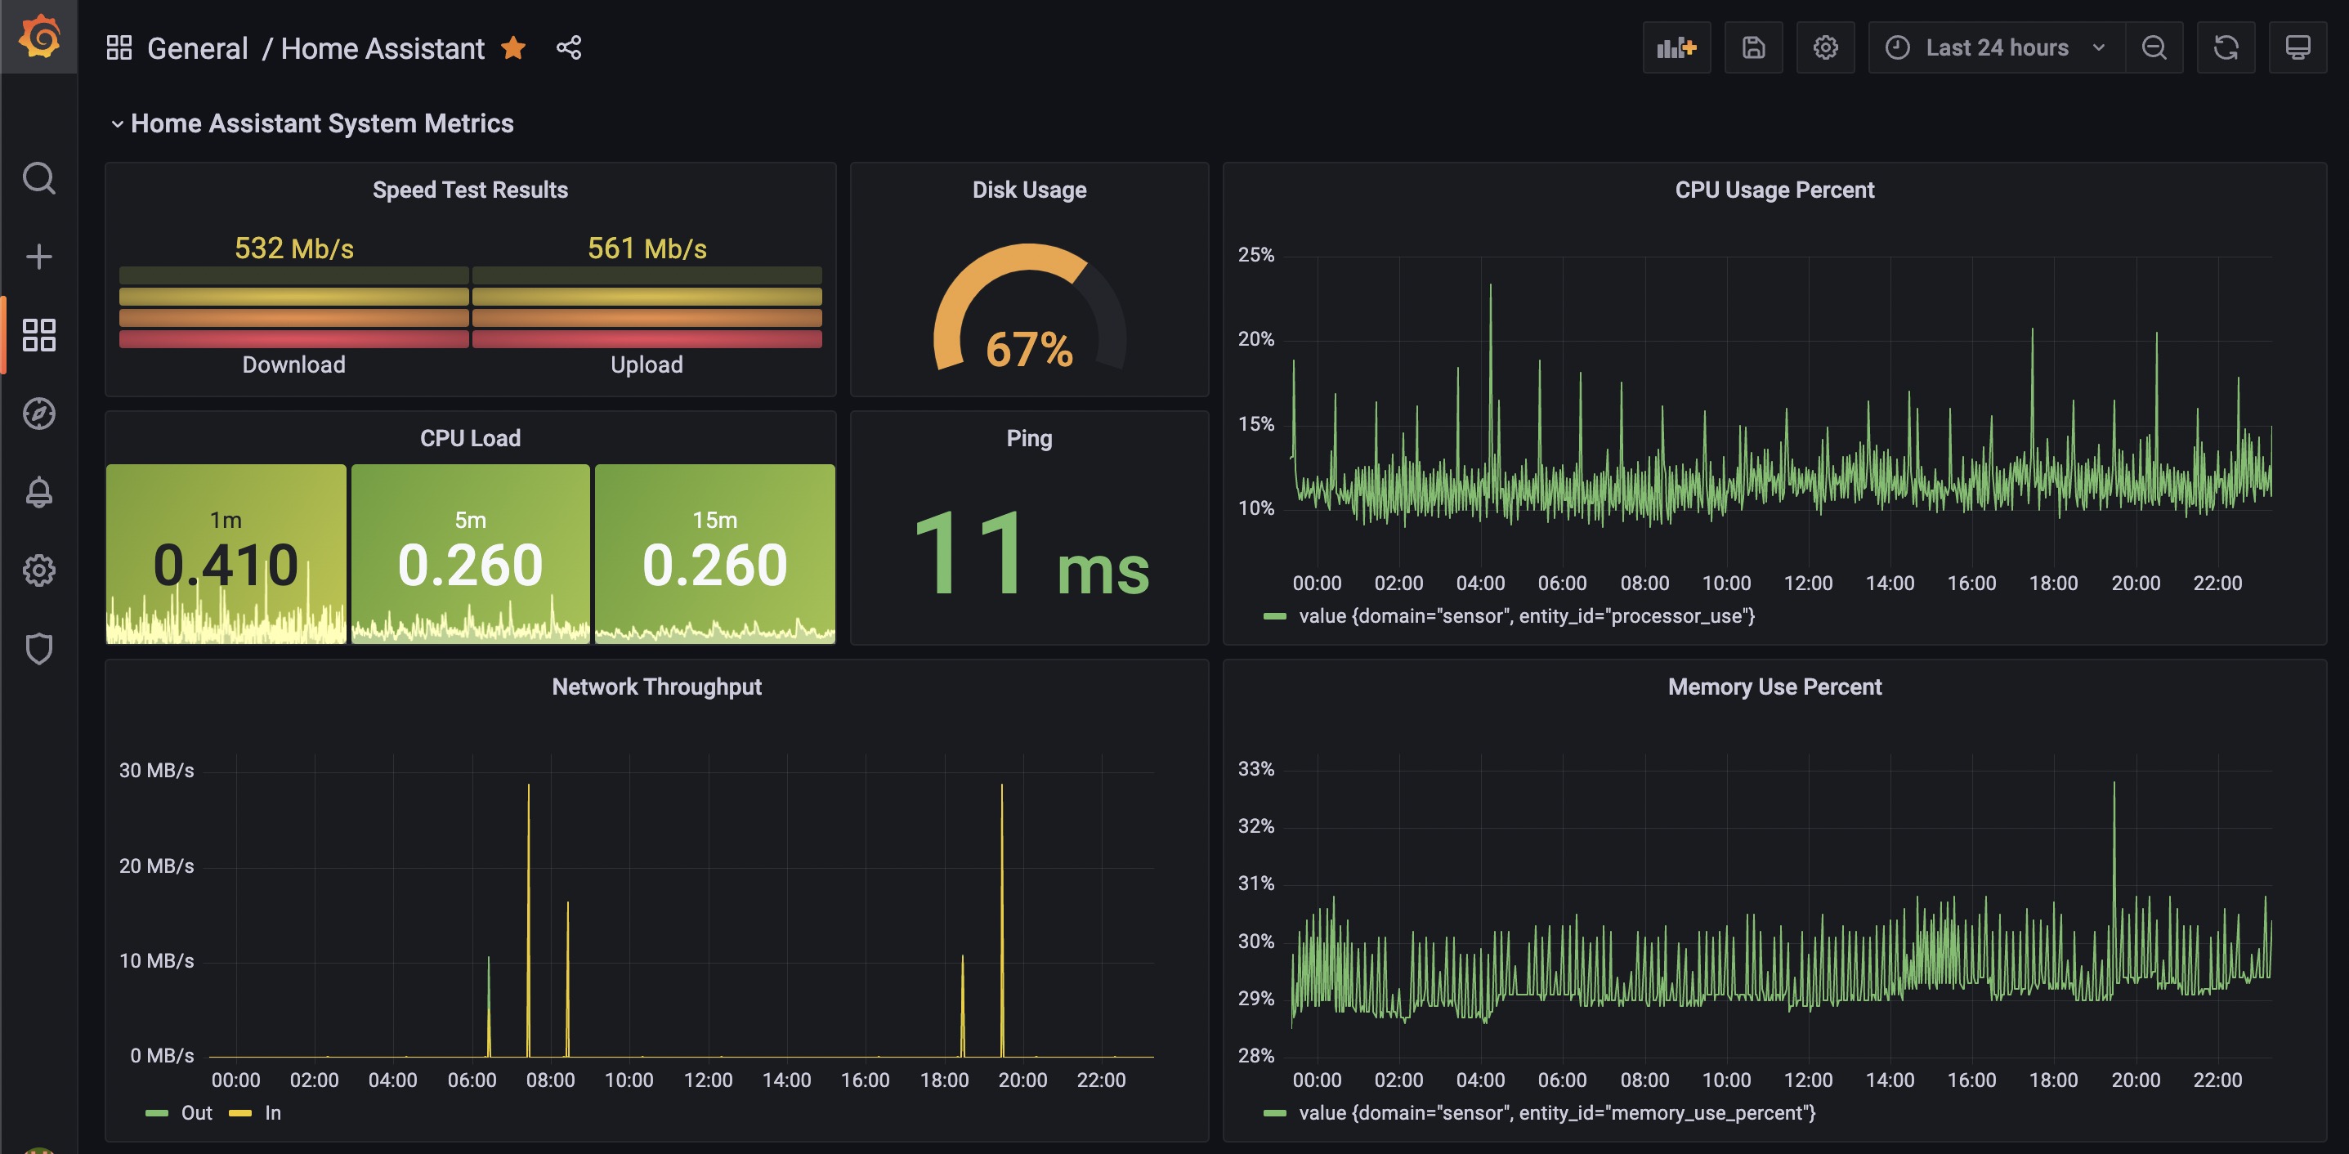Open the sidebar search icon
This screenshot has height=1154, width=2349.
click(x=39, y=177)
